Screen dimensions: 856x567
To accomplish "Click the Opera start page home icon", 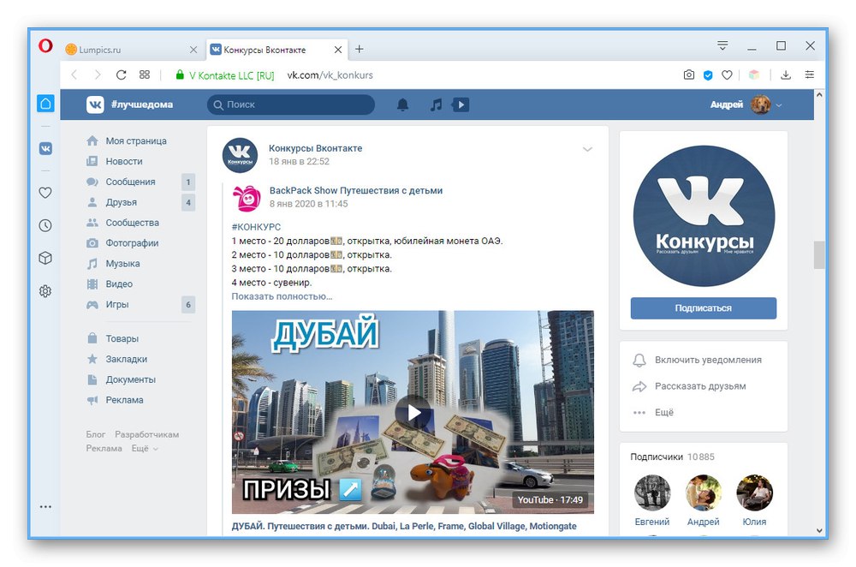I will coord(45,104).
